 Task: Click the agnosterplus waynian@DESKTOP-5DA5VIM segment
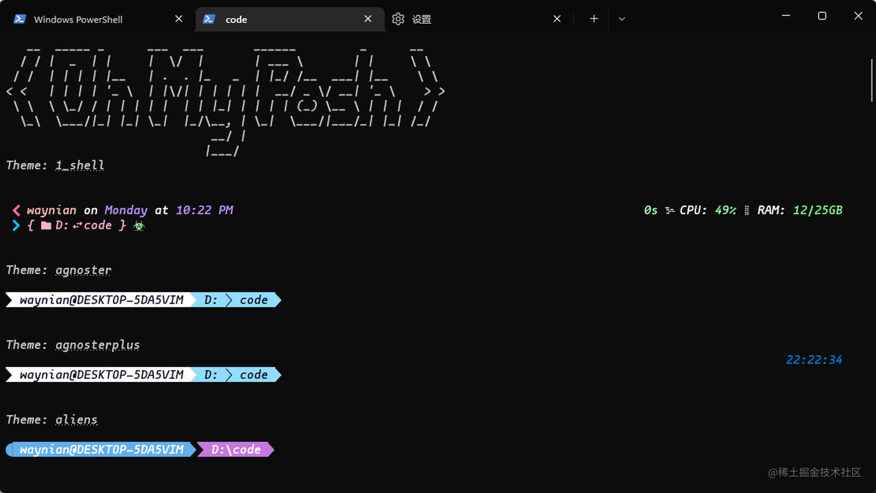(101, 375)
